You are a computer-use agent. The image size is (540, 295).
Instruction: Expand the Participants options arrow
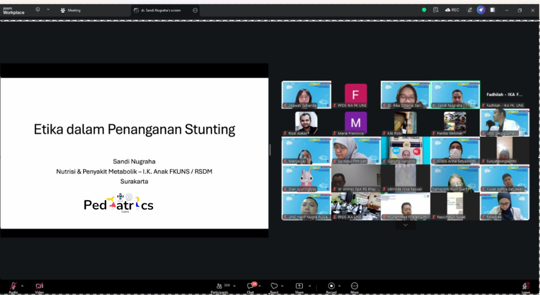[234, 286]
